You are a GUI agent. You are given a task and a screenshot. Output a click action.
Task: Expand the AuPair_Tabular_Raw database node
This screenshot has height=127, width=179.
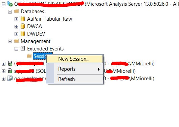[x=16, y=19]
